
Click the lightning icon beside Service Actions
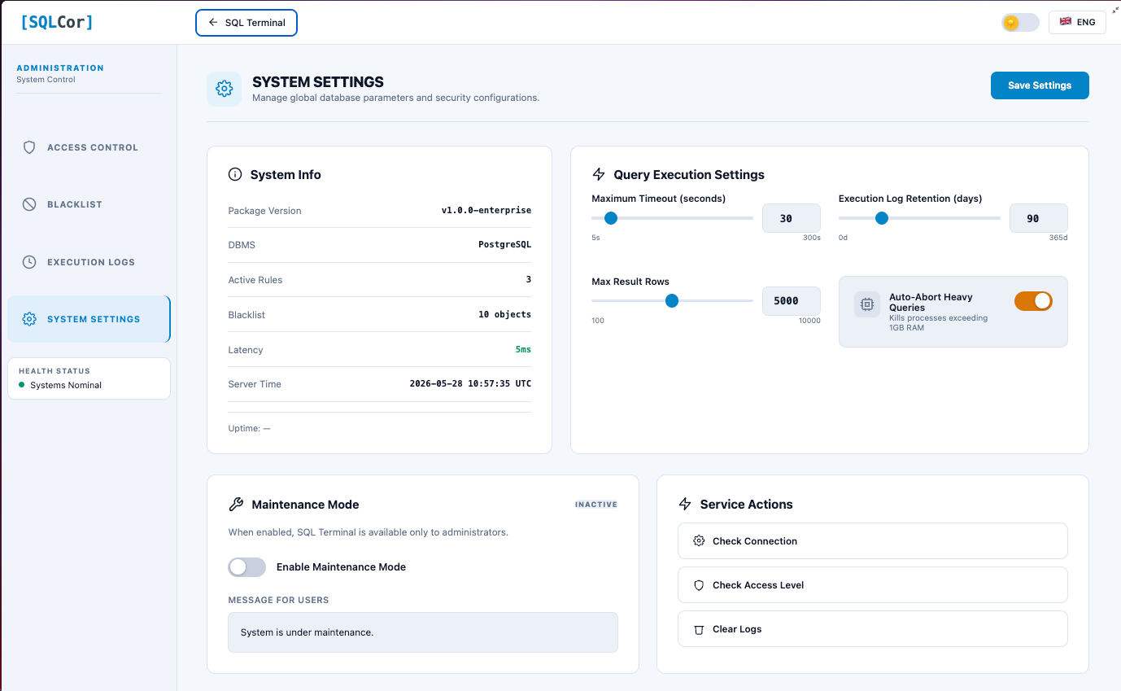pyautogui.click(x=685, y=504)
